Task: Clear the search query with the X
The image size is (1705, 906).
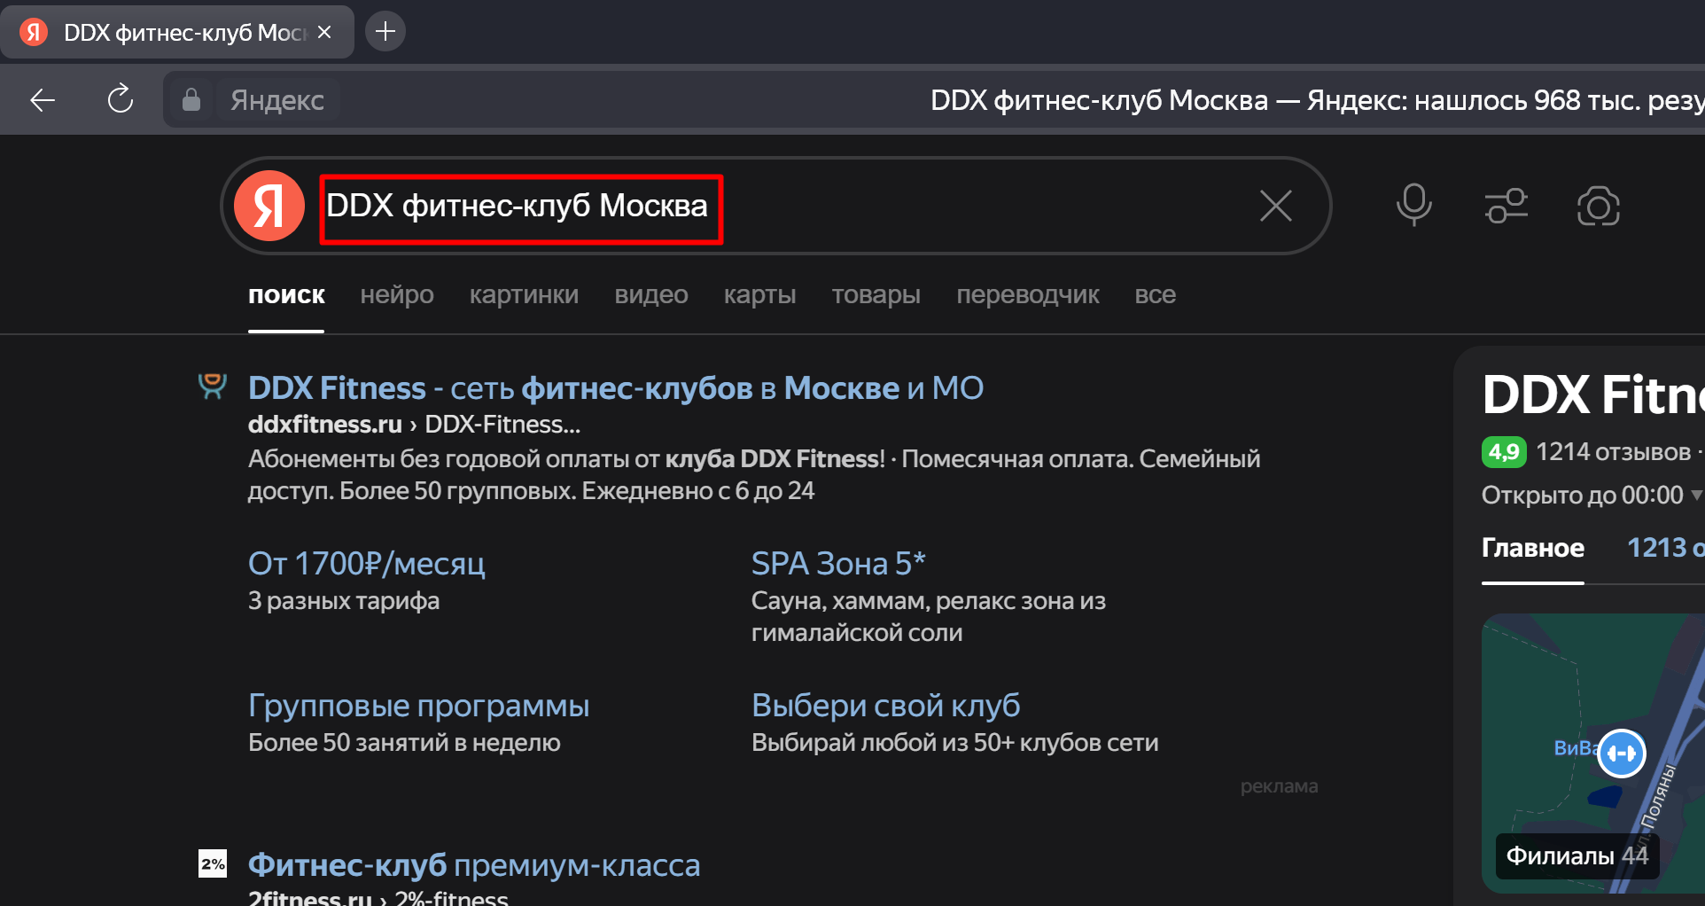Action: pyautogui.click(x=1275, y=206)
